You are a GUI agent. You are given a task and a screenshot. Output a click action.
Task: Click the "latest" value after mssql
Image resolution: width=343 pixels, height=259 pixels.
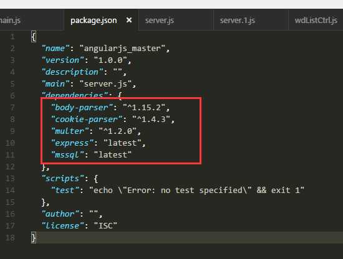point(113,155)
